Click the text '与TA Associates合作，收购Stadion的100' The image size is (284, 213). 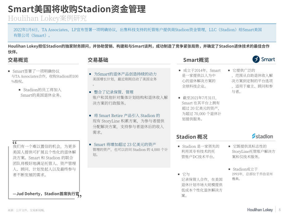(x=45, y=76)
